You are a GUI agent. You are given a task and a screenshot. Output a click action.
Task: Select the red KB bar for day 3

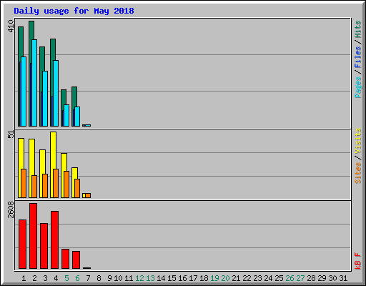pos(44,246)
